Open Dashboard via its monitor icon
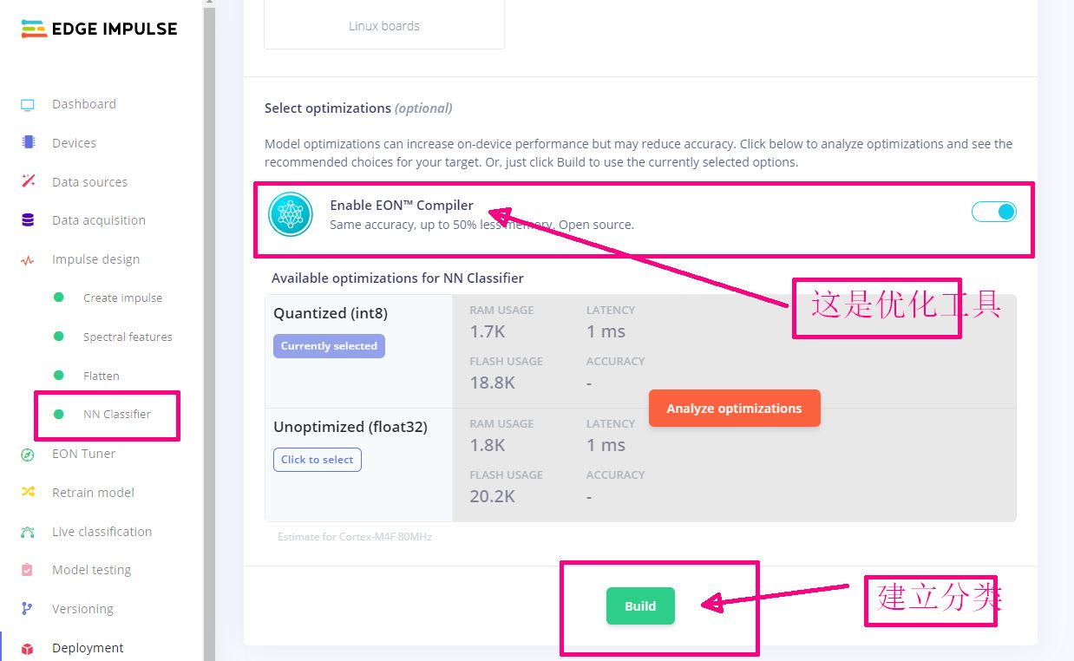Image resolution: width=1074 pixels, height=661 pixels. click(x=28, y=105)
